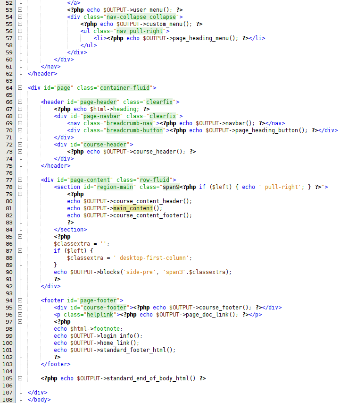Collapse fold marker on line 96
The width and height of the screenshot is (340, 403).
(x=20, y=315)
